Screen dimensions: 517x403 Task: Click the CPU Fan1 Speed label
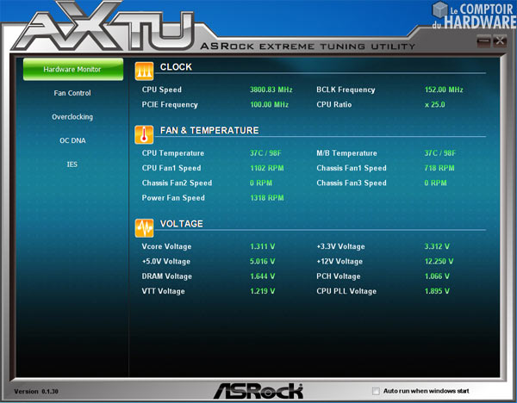click(171, 168)
